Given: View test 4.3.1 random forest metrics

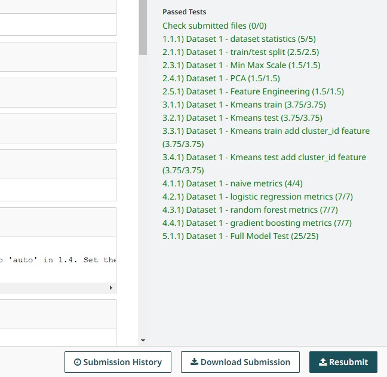Looking at the screenshot, I should point(250,210).
